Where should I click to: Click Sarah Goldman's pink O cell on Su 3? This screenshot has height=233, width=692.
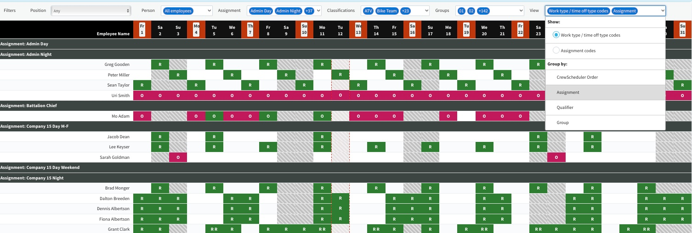point(178,157)
